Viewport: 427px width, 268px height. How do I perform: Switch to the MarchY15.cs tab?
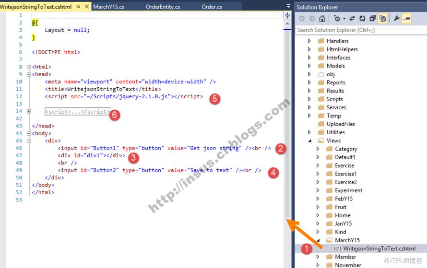pyautogui.click(x=108, y=7)
